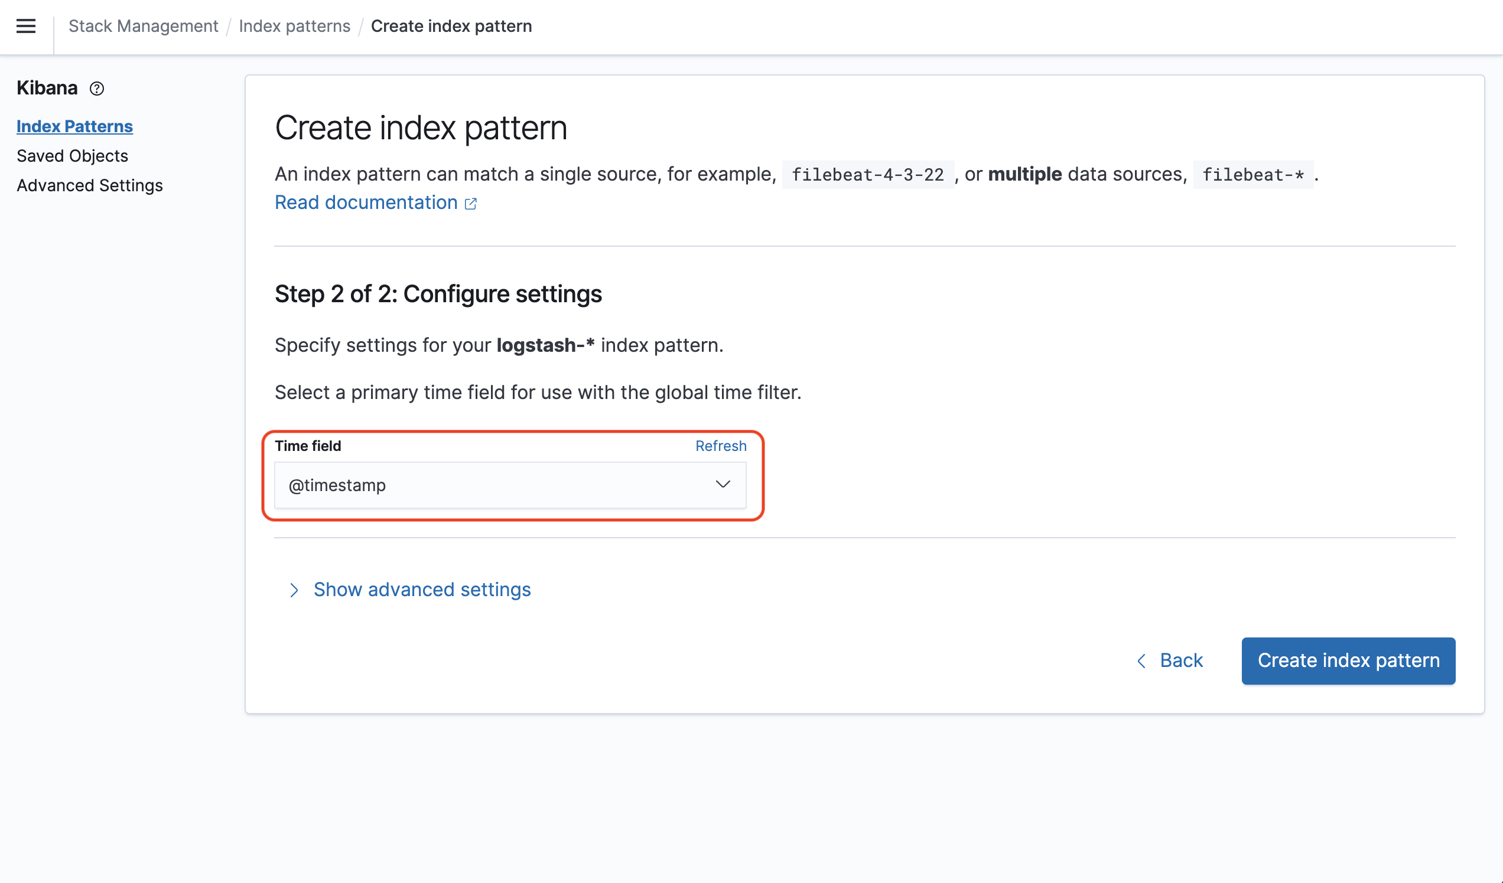Open the @timestamp time field dropdown
The width and height of the screenshot is (1503, 883).
[x=509, y=485]
